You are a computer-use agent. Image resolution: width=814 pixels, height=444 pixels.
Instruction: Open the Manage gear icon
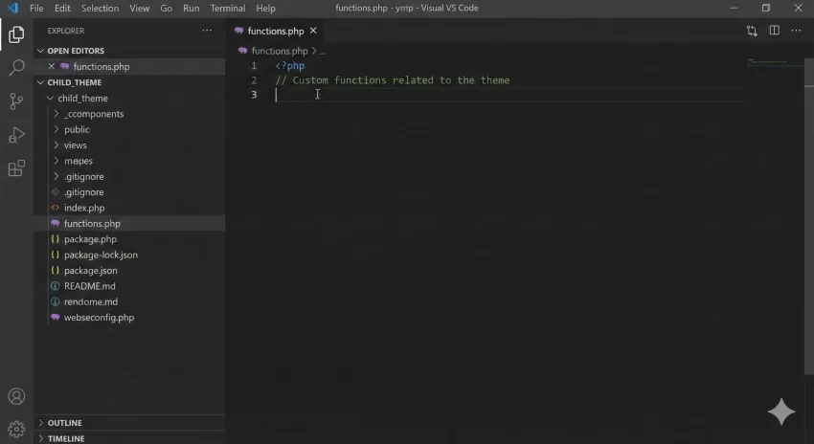tap(16, 429)
